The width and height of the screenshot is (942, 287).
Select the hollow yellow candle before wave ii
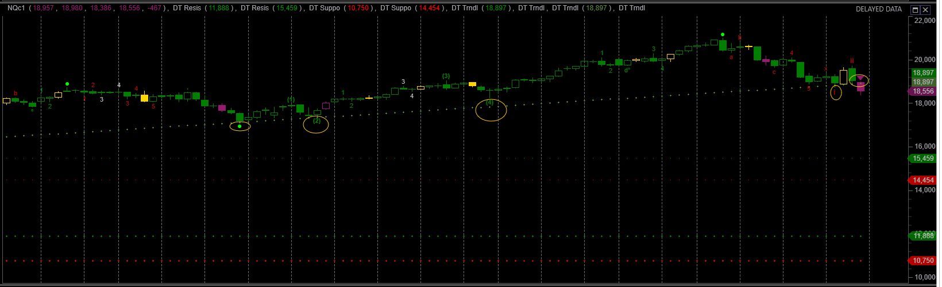[843, 77]
